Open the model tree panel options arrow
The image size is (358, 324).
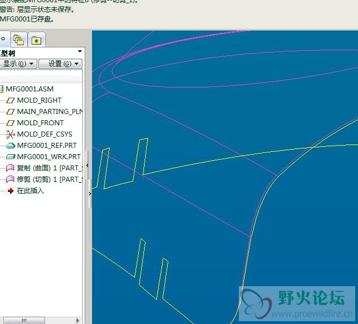point(80,51)
